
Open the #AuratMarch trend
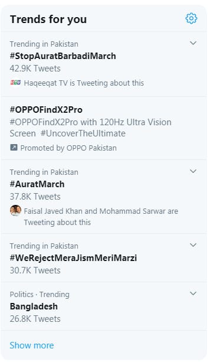coord(37,184)
